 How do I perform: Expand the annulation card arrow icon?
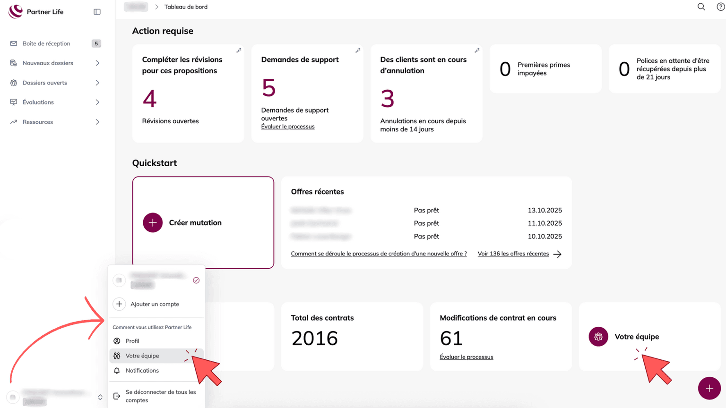(477, 50)
